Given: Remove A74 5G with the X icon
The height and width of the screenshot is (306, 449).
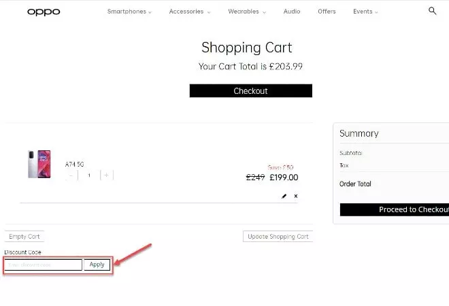Looking at the screenshot, I should [296, 196].
